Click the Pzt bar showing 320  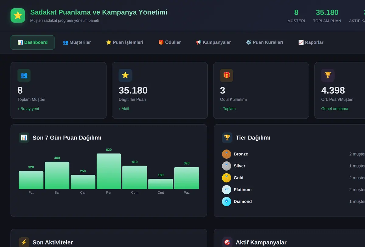(31, 180)
